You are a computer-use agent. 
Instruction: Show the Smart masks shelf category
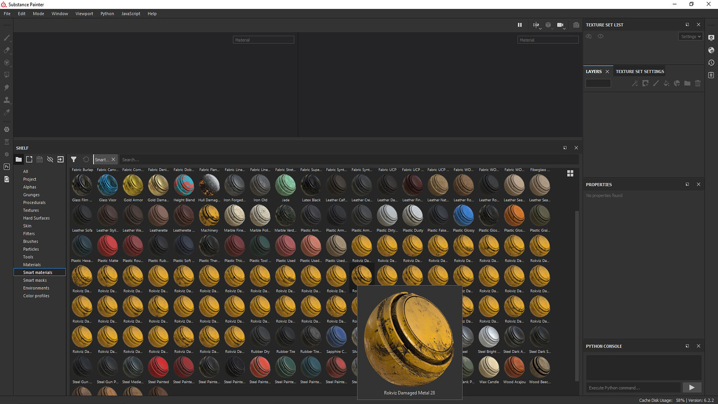35,281
